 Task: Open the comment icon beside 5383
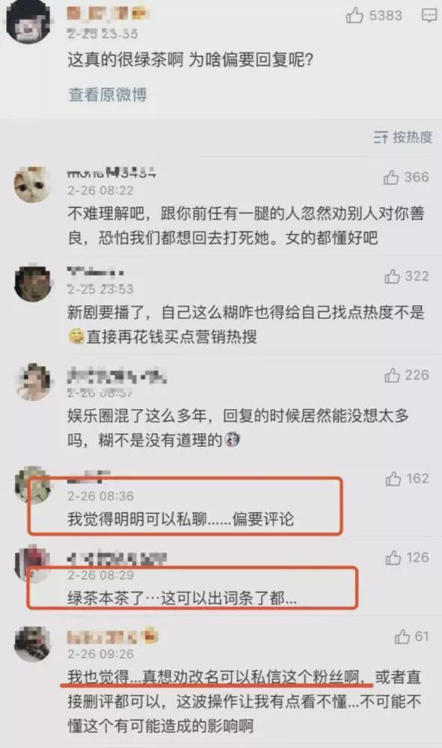click(x=429, y=15)
